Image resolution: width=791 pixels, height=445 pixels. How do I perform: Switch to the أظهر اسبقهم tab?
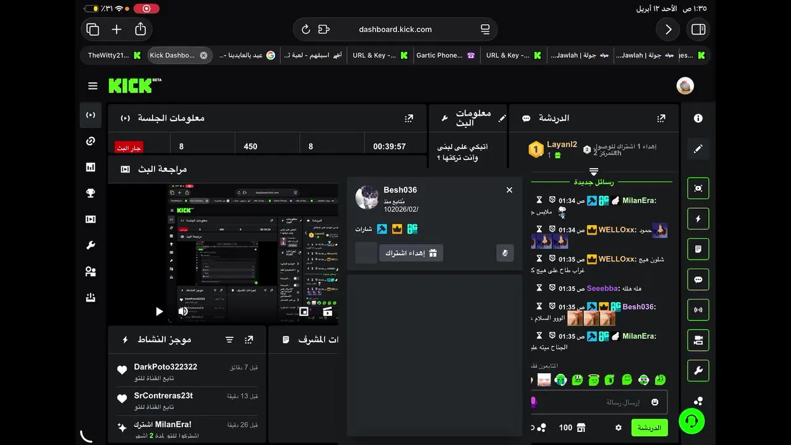click(312, 55)
